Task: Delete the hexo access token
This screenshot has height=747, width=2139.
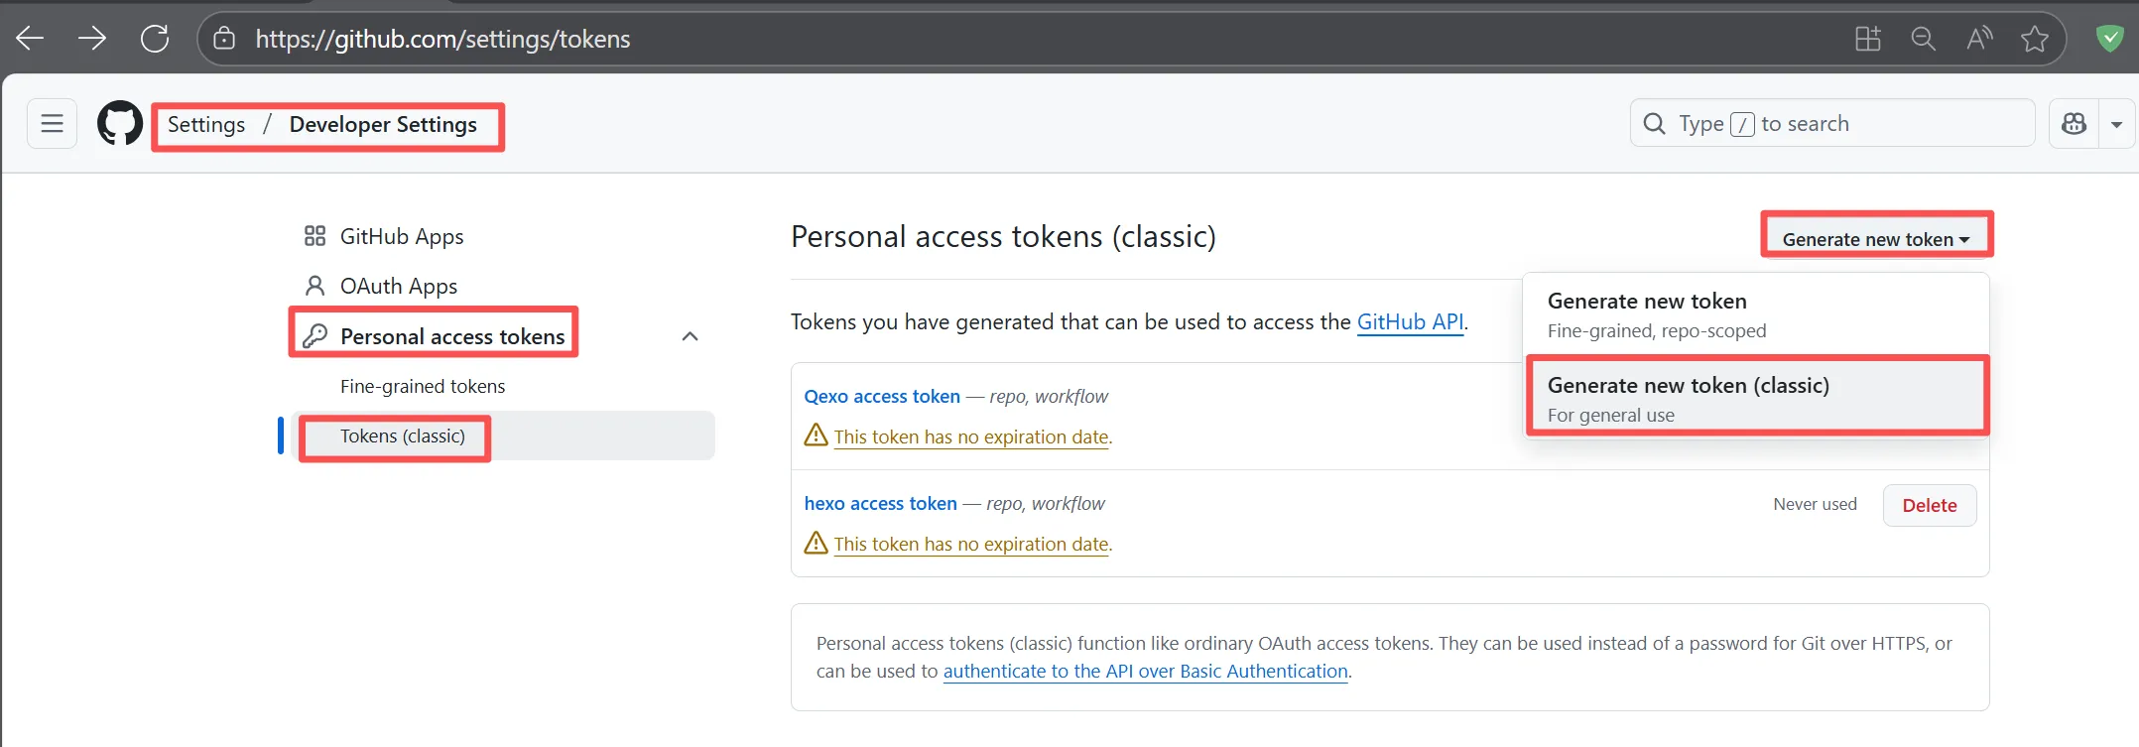Action: point(1929,505)
